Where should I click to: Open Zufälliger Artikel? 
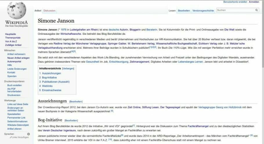13,45
